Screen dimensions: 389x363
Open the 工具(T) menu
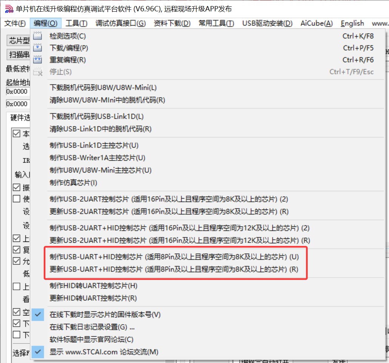point(76,23)
